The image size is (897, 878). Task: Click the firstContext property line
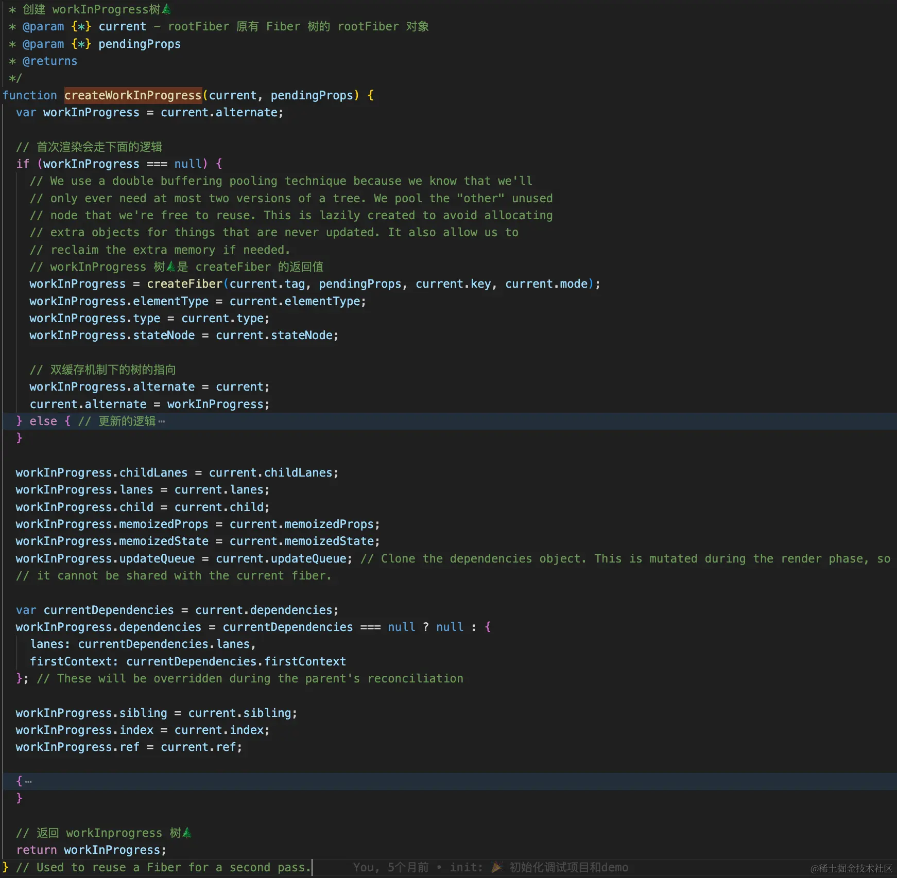[x=188, y=661]
